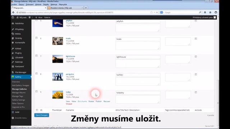Screen dimensions: 230x129
Task: Toggle select-all checkbox in table footer
Action: pyautogui.click(x=37, y=110)
